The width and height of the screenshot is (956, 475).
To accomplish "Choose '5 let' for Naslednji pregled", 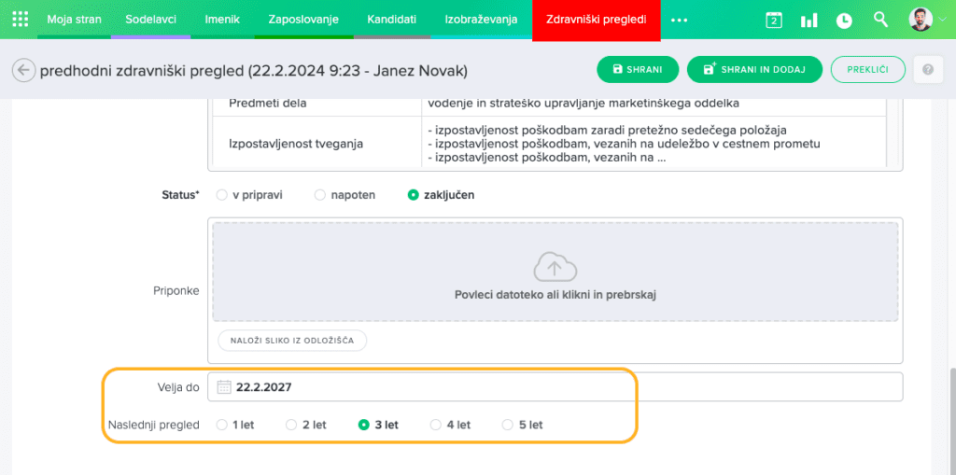I will (x=508, y=425).
